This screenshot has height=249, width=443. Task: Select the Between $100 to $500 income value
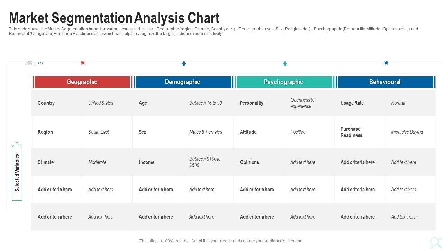pyautogui.click(x=205, y=162)
